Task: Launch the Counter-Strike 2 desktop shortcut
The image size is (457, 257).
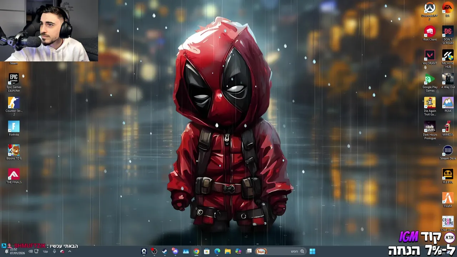Action: [14, 106]
